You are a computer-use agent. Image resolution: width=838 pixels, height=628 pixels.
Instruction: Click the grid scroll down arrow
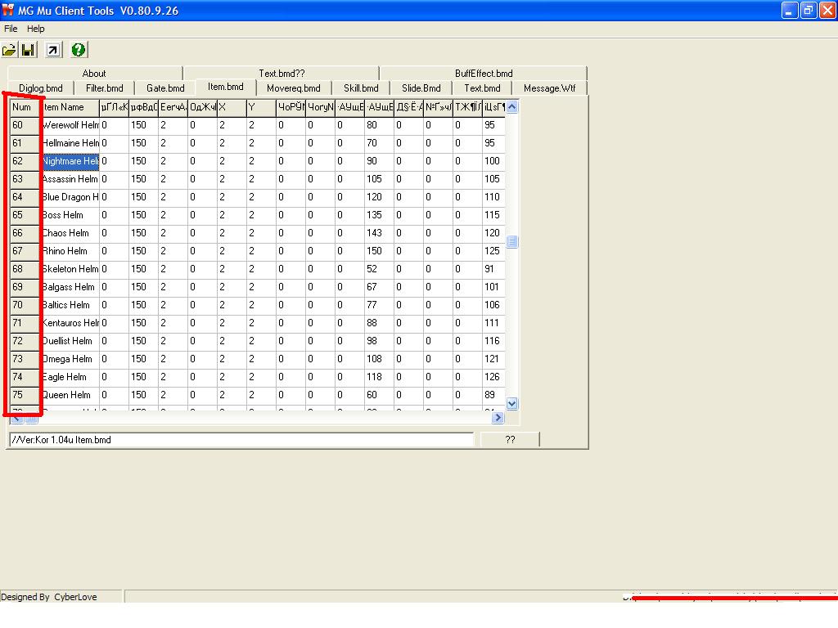click(x=512, y=404)
